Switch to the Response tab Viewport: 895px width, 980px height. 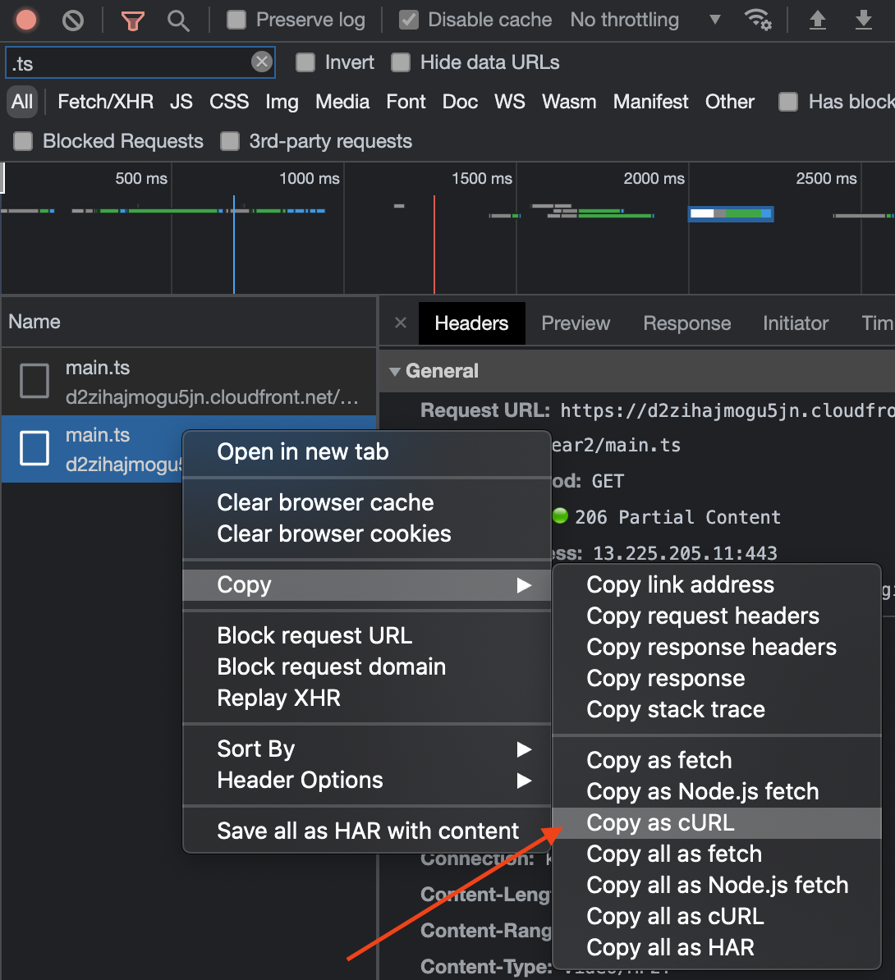[686, 323]
